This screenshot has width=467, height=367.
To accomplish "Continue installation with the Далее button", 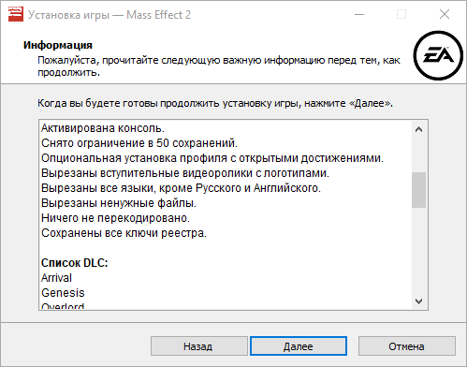I will click(x=299, y=346).
